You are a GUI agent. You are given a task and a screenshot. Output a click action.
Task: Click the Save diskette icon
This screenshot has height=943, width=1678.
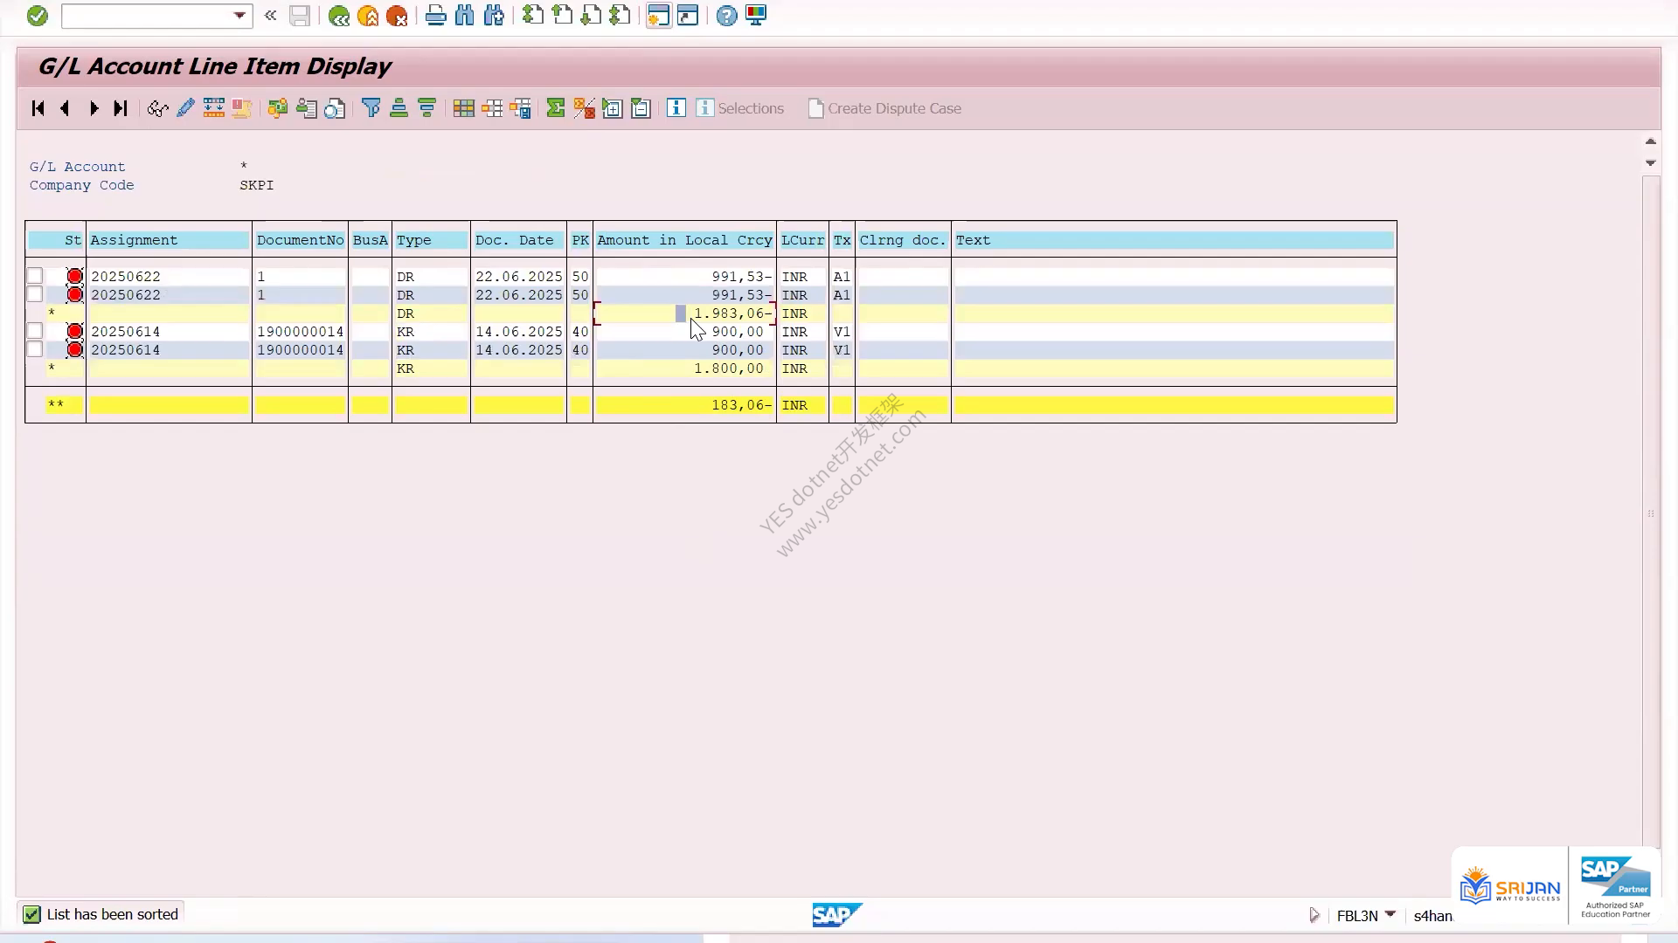click(300, 16)
